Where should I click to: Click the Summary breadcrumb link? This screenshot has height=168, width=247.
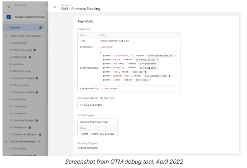click(66, 5)
